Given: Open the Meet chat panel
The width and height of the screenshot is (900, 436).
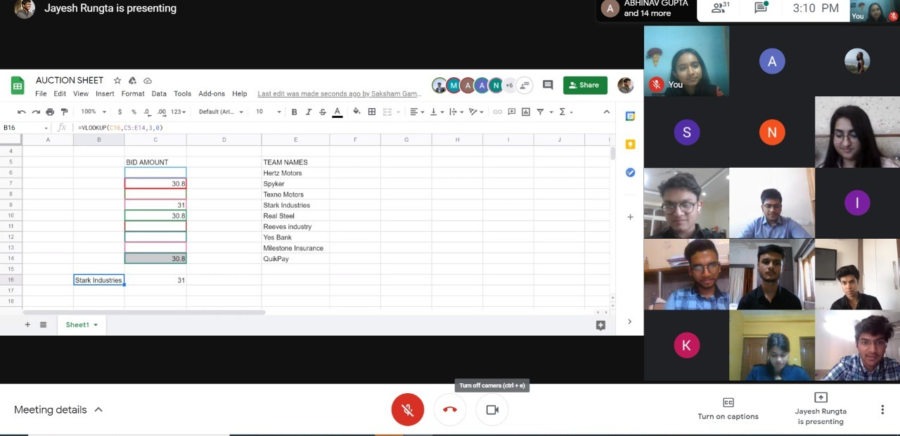Looking at the screenshot, I should pos(761,8).
